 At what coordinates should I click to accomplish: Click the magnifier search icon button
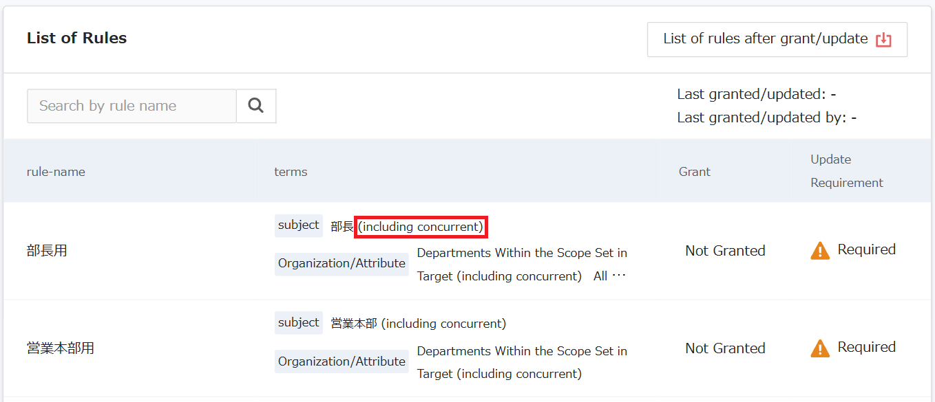click(256, 106)
